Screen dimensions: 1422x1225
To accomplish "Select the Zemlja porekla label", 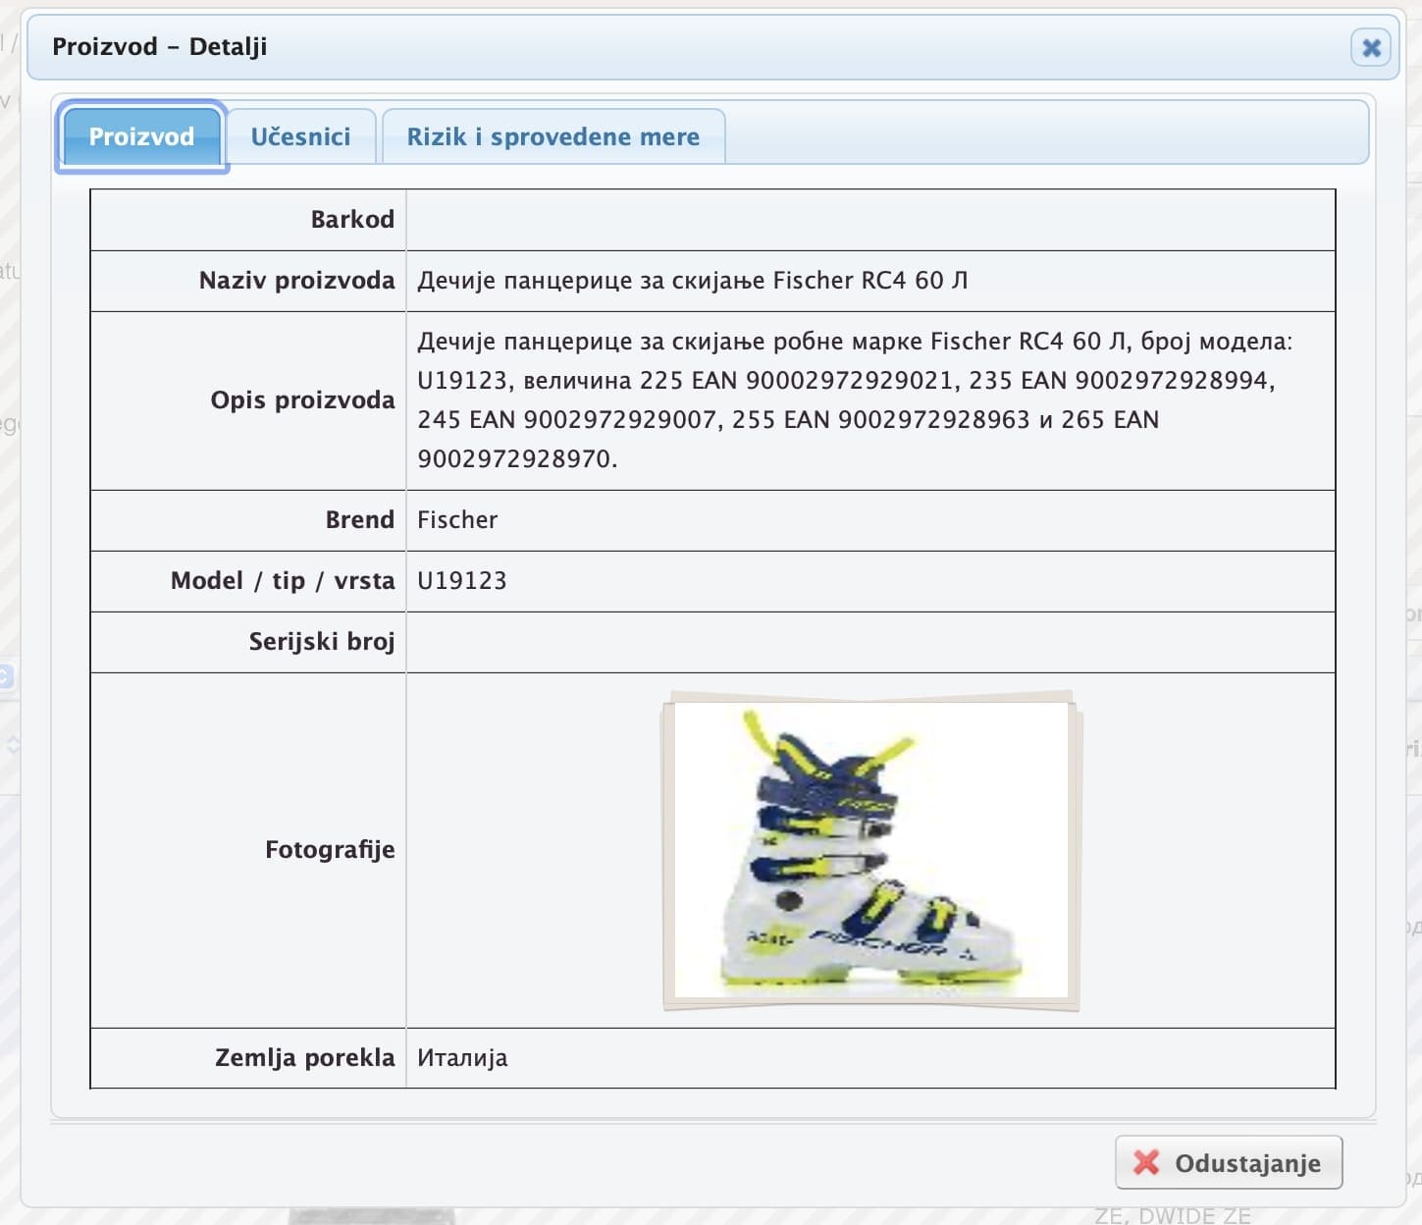I will coord(304,1058).
